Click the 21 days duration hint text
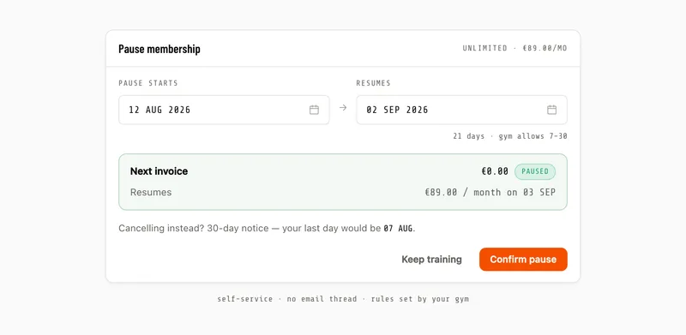Screen dimensions: 686x335 [510, 136]
